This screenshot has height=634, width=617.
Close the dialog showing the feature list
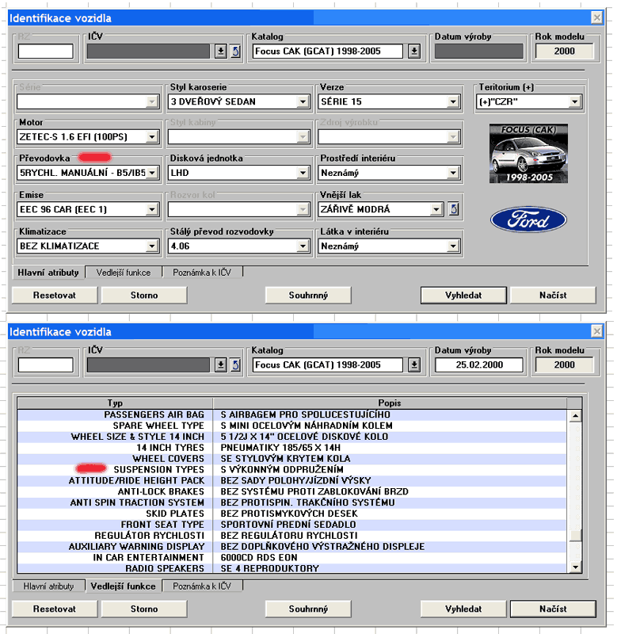(x=596, y=331)
